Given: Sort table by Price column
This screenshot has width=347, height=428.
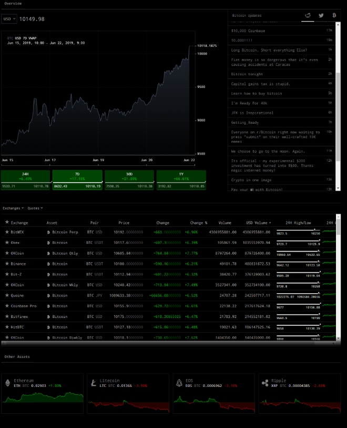Looking at the screenshot, I should [124, 223].
